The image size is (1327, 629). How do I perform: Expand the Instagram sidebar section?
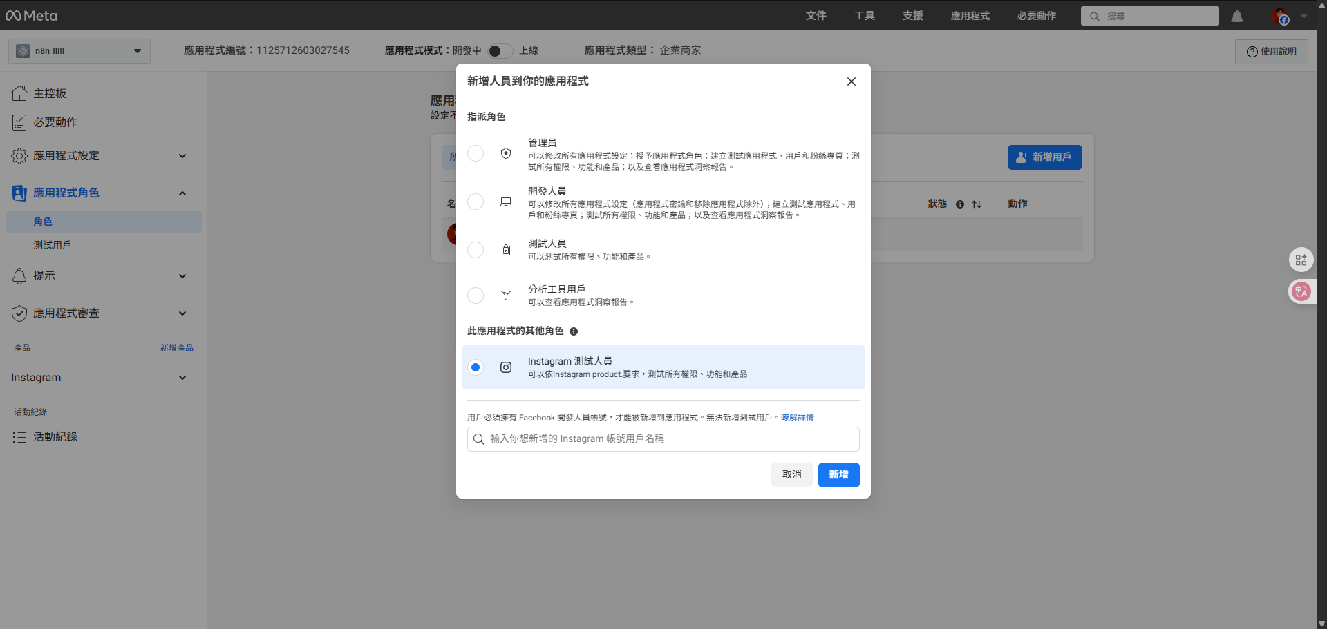pos(182,378)
